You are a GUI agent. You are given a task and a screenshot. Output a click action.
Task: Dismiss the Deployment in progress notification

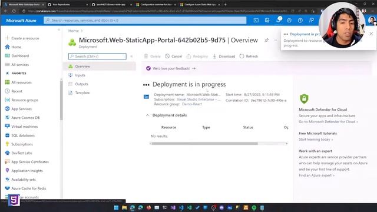coord(371,34)
